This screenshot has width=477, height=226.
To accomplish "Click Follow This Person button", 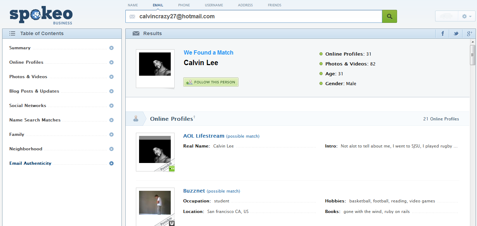I will pos(211,82).
